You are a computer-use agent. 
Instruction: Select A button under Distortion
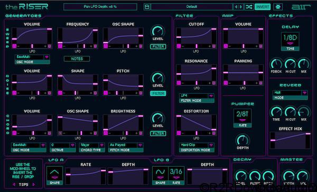coord(179,133)
